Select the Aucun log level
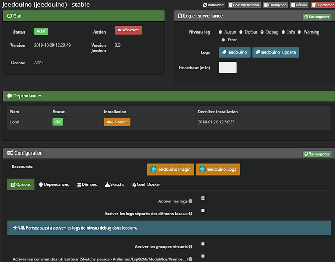Screen dimensions: 335x262 point(220,32)
